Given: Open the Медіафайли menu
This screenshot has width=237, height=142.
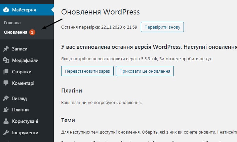Looking at the screenshot, I should pyautogui.click(x=27, y=60).
